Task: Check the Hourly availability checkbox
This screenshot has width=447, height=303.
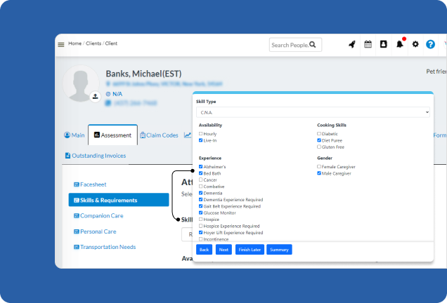Action: [x=201, y=134]
